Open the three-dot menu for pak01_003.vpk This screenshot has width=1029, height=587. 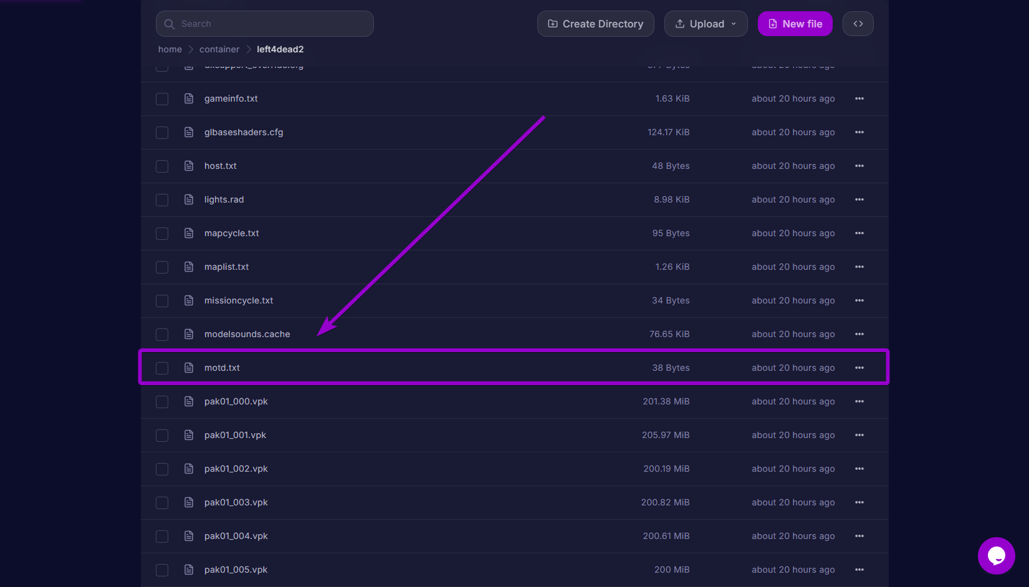(x=859, y=502)
